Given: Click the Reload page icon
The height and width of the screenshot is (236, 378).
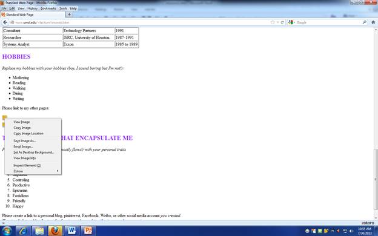Looking at the screenshot, I should [282, 22].
